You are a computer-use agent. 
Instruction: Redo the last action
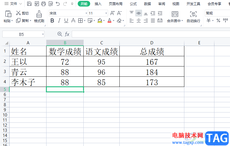(x=65, y=4)
